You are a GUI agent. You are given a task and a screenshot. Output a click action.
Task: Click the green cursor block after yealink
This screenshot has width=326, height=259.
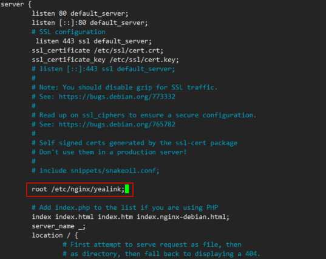click(x=127, y=189)
